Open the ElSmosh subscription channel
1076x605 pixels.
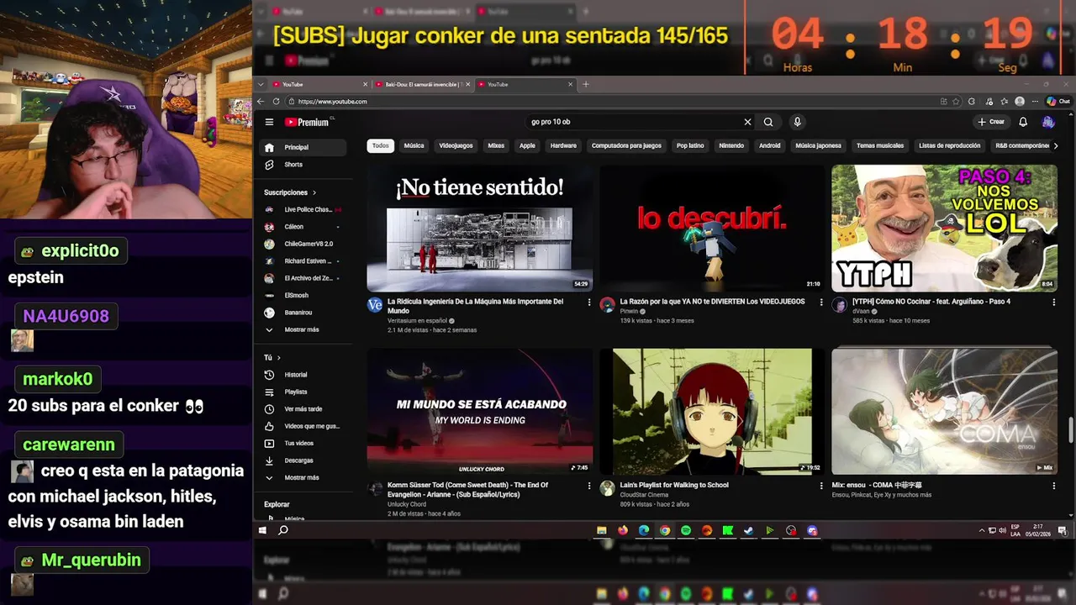302,296
